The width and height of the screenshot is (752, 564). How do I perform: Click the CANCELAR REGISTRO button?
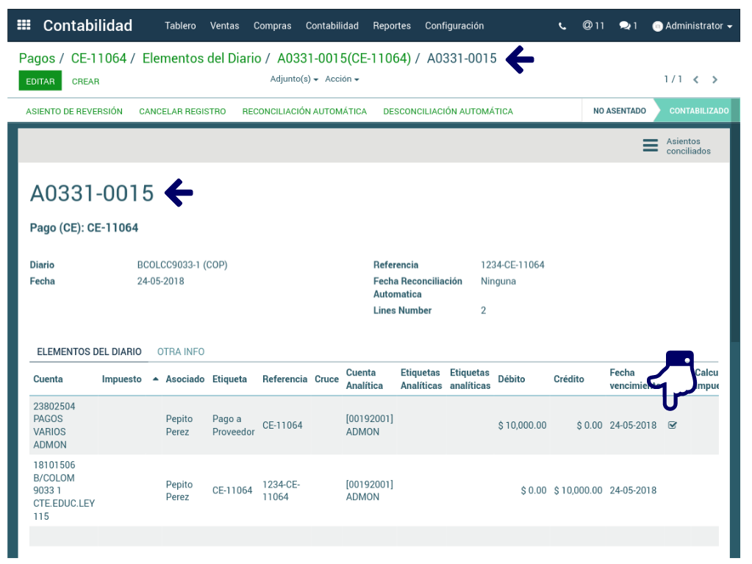tap(182, 112)
